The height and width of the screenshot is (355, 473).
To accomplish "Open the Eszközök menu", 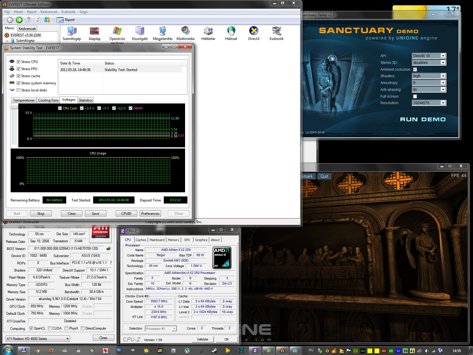I will click(68, 12).
